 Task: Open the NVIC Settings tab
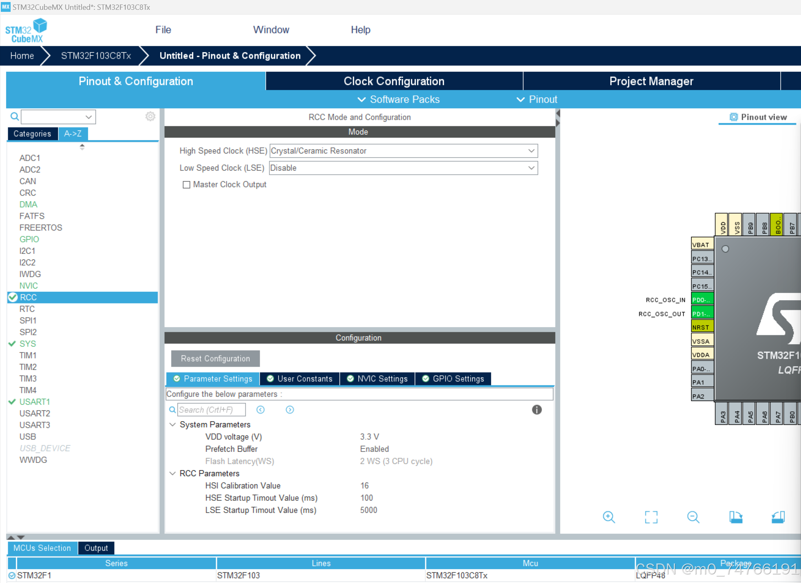[x=377, y=379]
